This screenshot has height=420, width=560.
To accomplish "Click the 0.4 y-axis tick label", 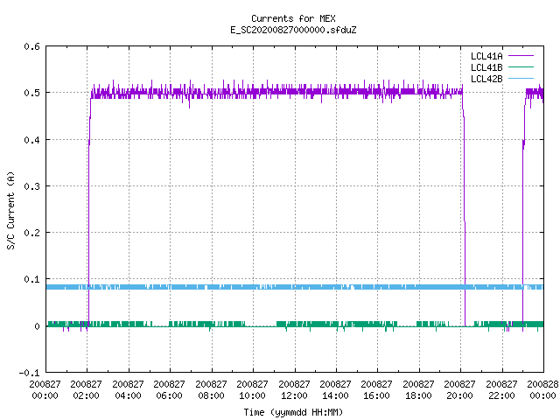I will coord(31,140).
